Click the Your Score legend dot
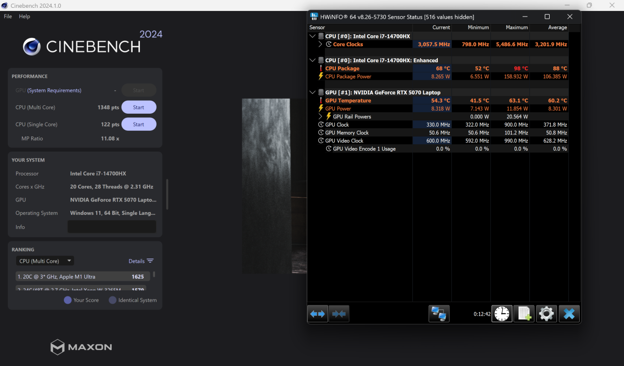The height and width of the screenshot is (366, 624). [68, 300]
